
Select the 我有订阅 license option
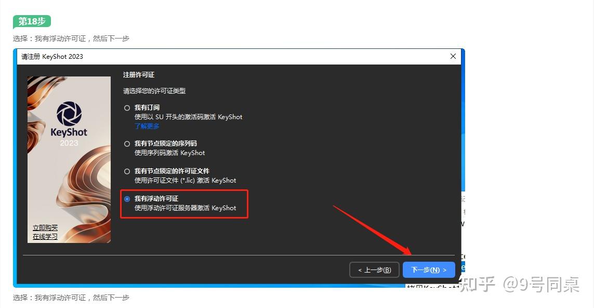[126, 107]
